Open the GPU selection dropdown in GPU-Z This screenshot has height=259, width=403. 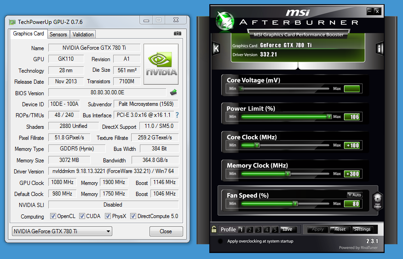(62, 231)
